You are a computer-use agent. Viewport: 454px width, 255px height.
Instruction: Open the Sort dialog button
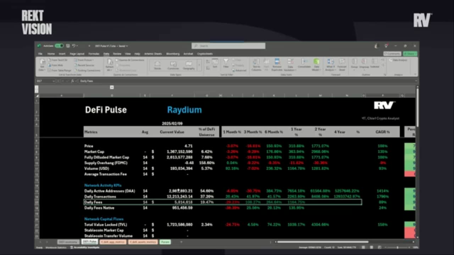(x=215, y=63)
